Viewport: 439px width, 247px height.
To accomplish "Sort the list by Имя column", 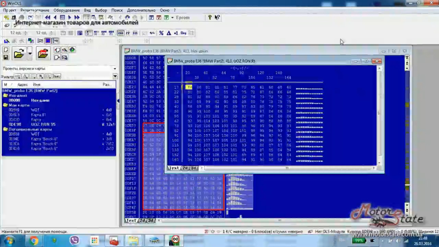I will pos(36,85).
